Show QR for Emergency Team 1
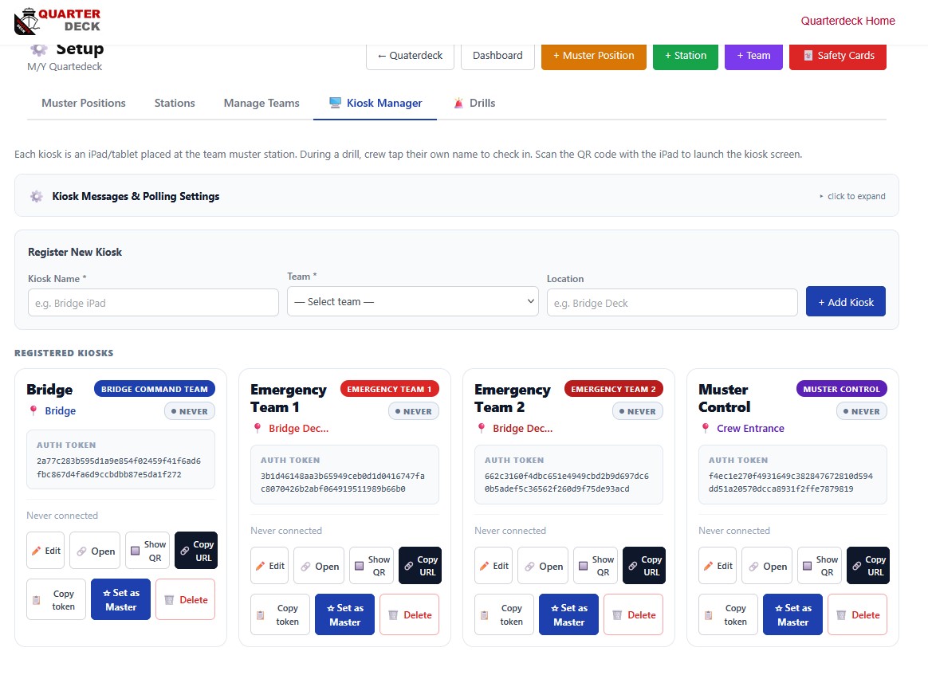928x675 pixels. click(372, 566)
